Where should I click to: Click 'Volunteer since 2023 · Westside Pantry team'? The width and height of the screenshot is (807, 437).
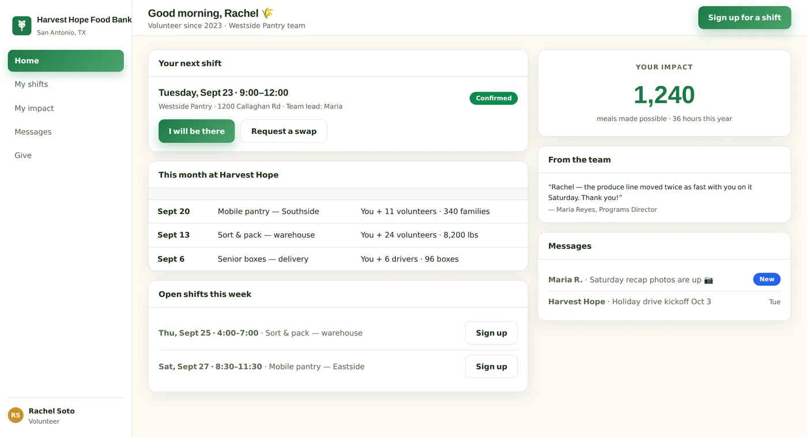(x=227, y=25)
